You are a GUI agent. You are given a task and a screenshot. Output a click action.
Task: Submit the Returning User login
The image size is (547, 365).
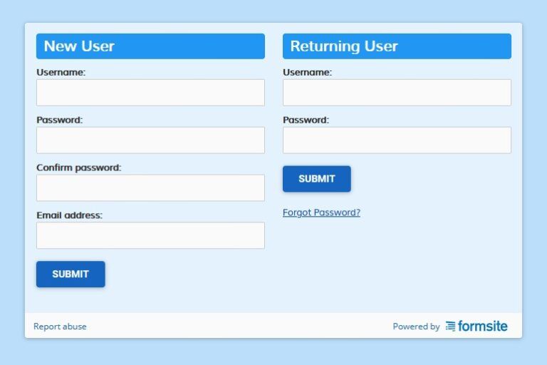click(x=317, y=179)
